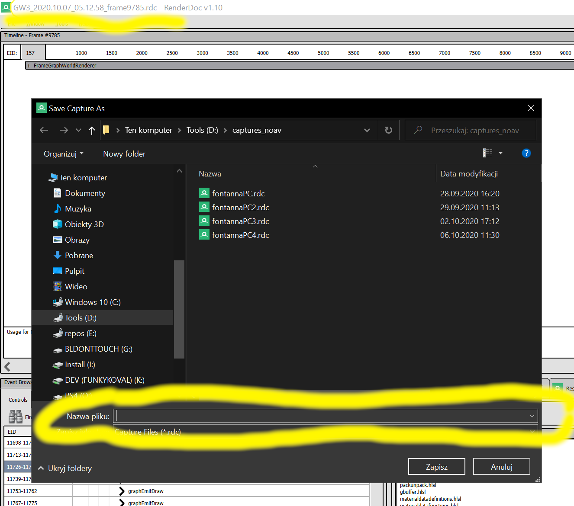
Task: Click the change-view icon near Nowy folder
Action: pos(488,153)
